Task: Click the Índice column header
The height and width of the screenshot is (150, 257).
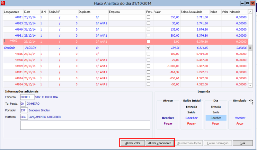Action: [215, 12]
